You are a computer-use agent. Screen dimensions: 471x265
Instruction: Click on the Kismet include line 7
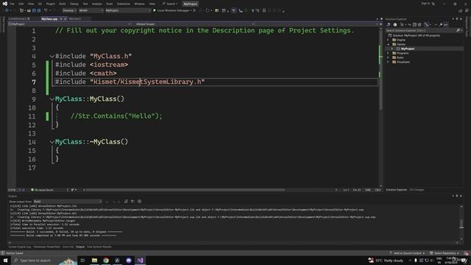(x=130, y=82)
